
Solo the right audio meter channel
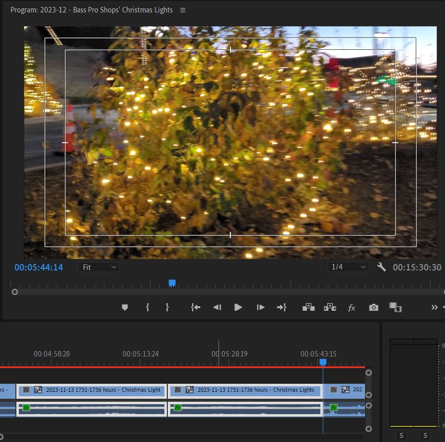point(425,435)
